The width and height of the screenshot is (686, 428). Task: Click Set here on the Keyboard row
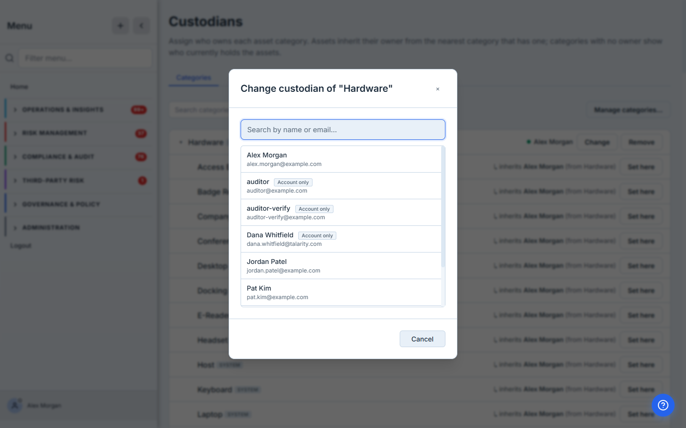click(641, 389)
